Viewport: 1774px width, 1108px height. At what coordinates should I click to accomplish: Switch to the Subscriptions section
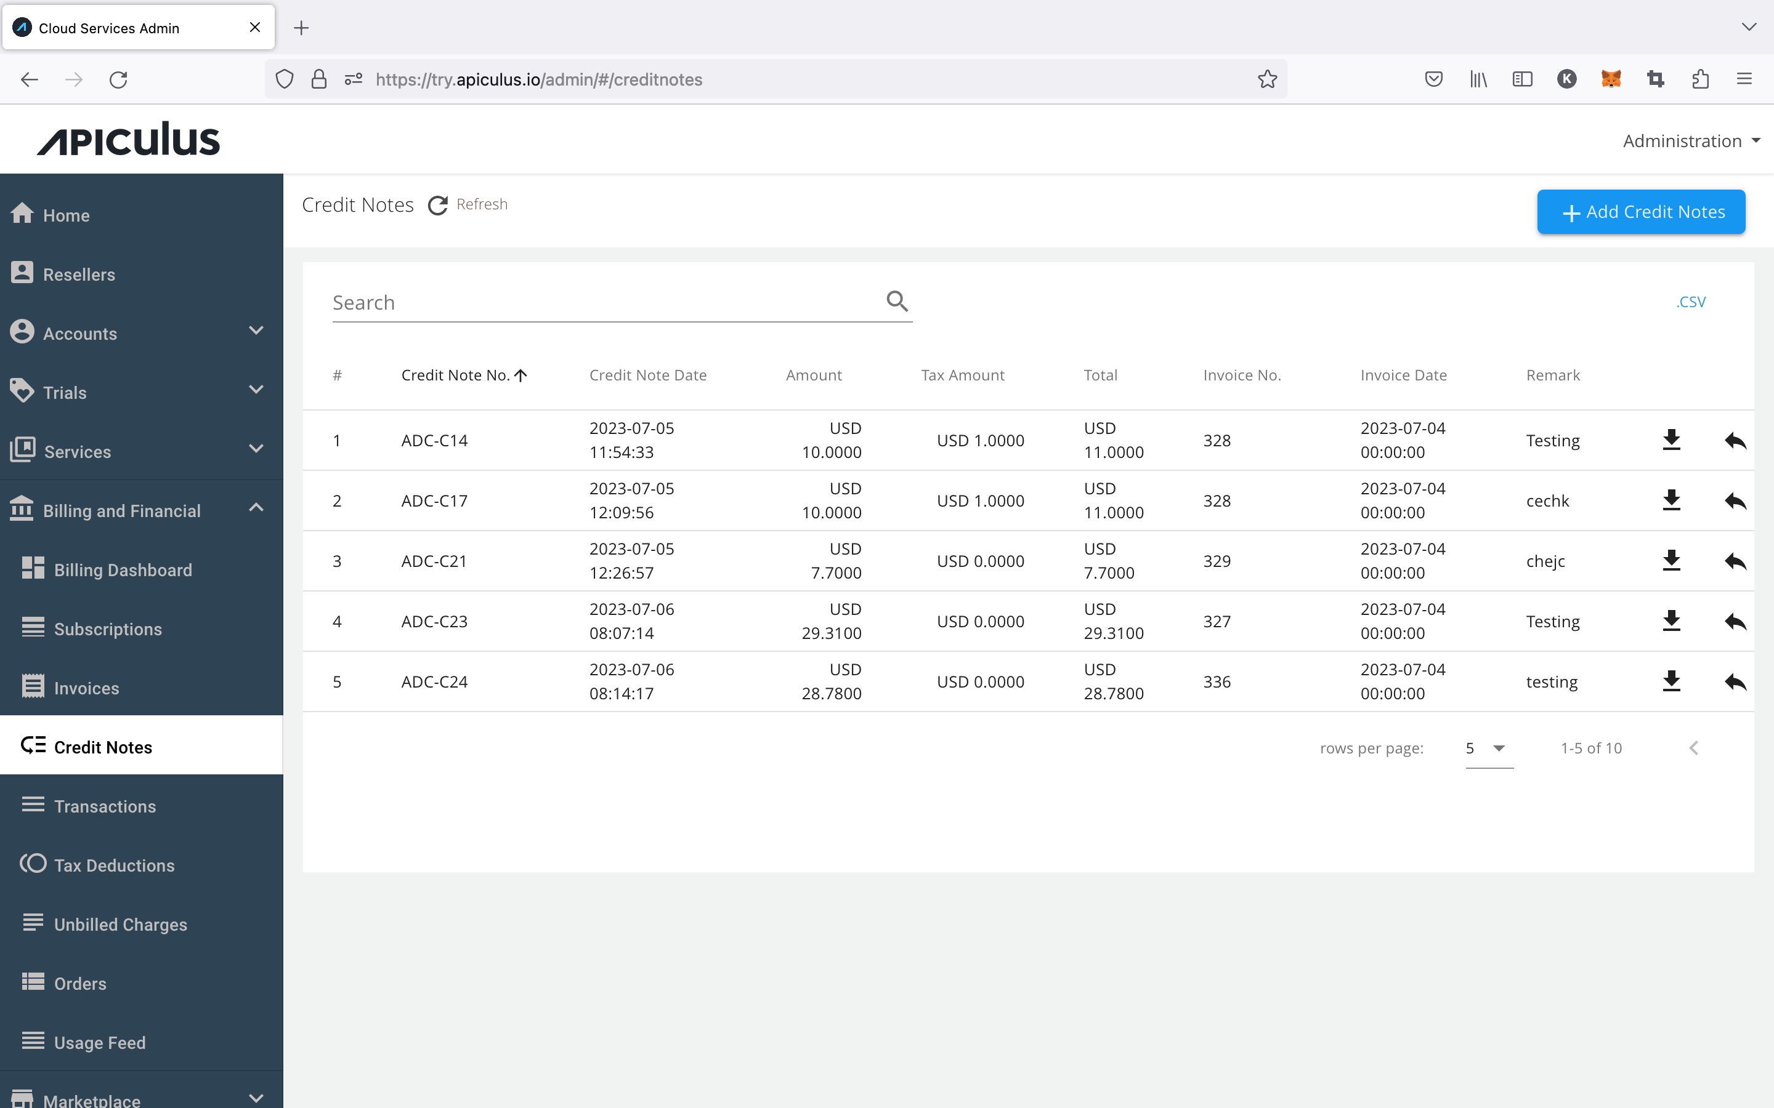pos(108,628)
